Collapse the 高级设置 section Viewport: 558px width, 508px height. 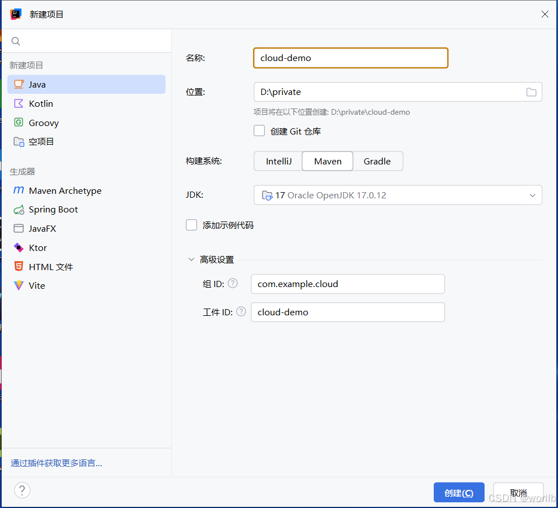[191, 259]
